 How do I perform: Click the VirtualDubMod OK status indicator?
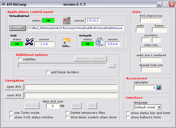(x=48, y=21)
